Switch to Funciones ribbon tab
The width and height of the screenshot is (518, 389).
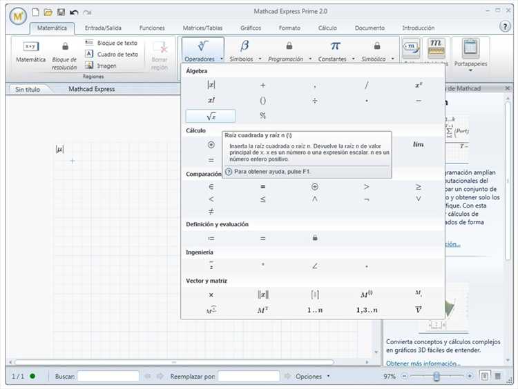coord(152,28)
